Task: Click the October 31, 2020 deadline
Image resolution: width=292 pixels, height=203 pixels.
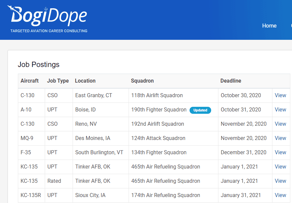Action: (241, 109)
